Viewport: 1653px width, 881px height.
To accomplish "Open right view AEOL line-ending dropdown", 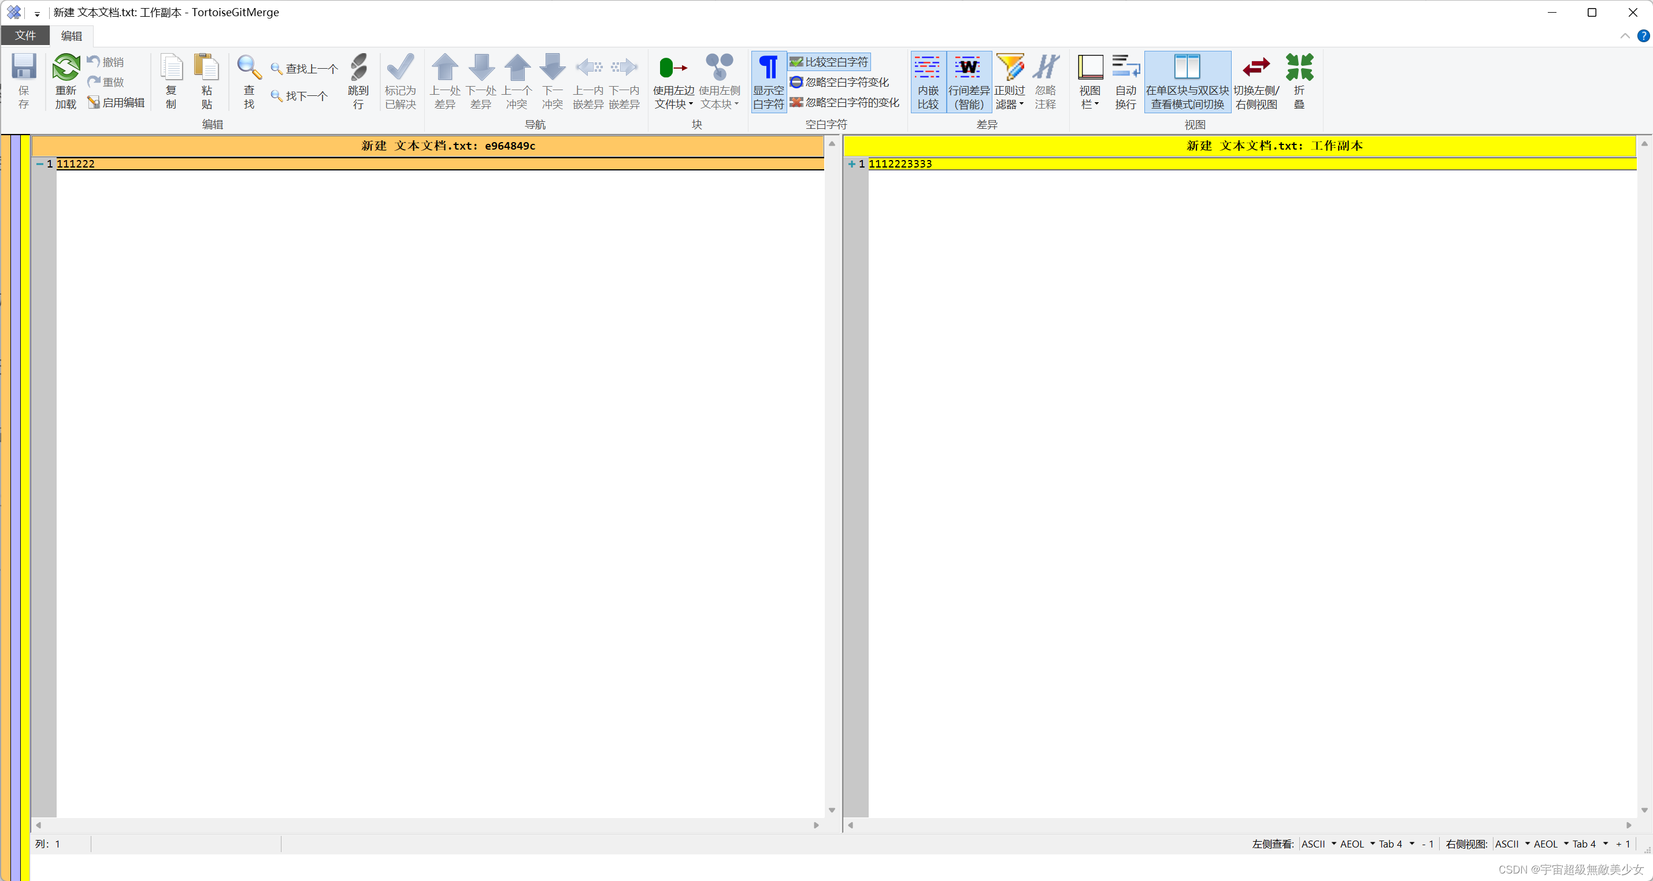I will (x=1551, y=844).
